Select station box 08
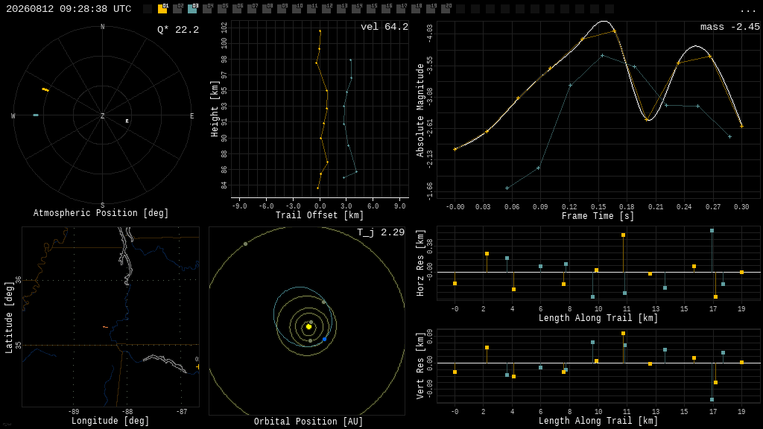 (267, 9)
